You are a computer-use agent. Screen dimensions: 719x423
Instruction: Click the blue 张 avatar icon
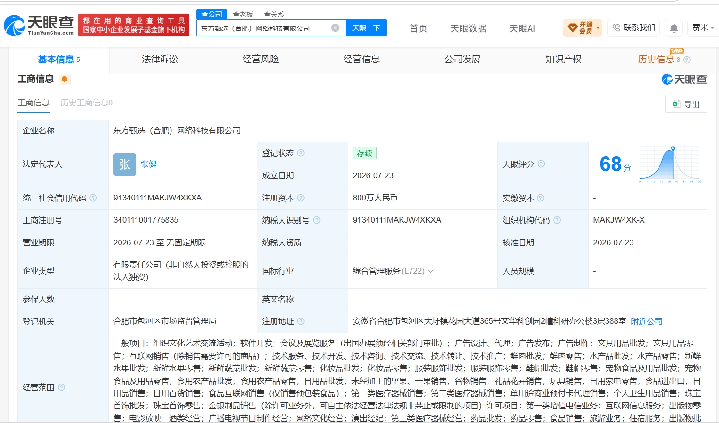click(x=125, y=164)
